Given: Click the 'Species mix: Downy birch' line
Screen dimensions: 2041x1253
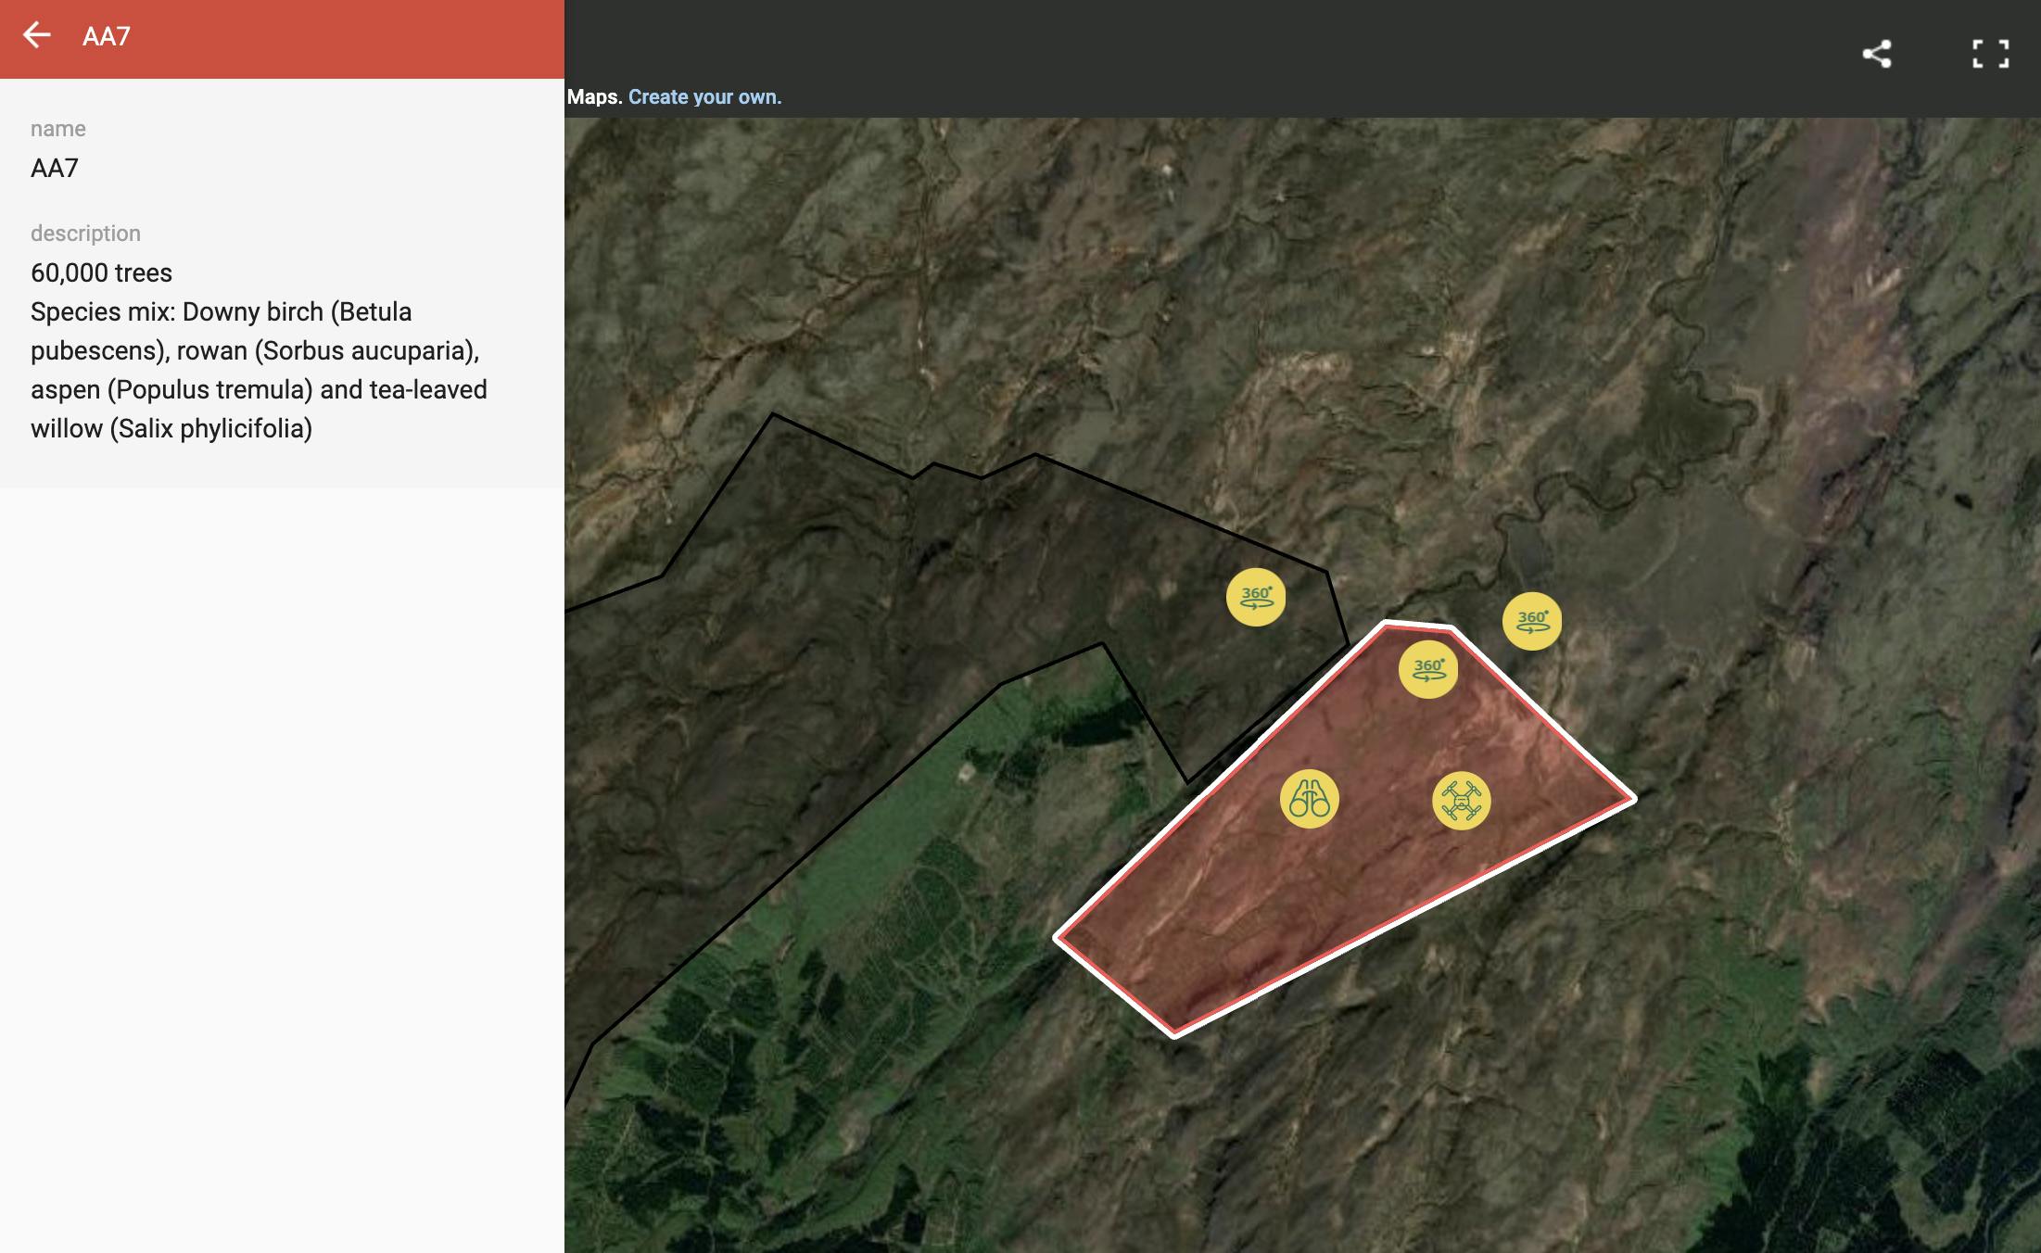Looking at the screenshot, I should [221, 311].
